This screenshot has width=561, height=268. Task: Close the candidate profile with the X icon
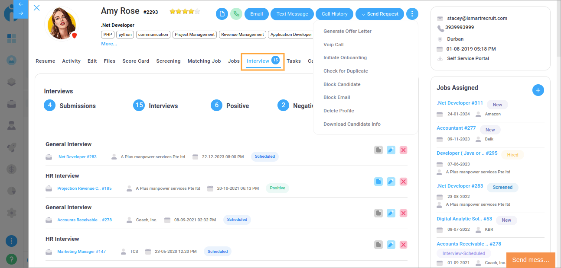point(37,8)
